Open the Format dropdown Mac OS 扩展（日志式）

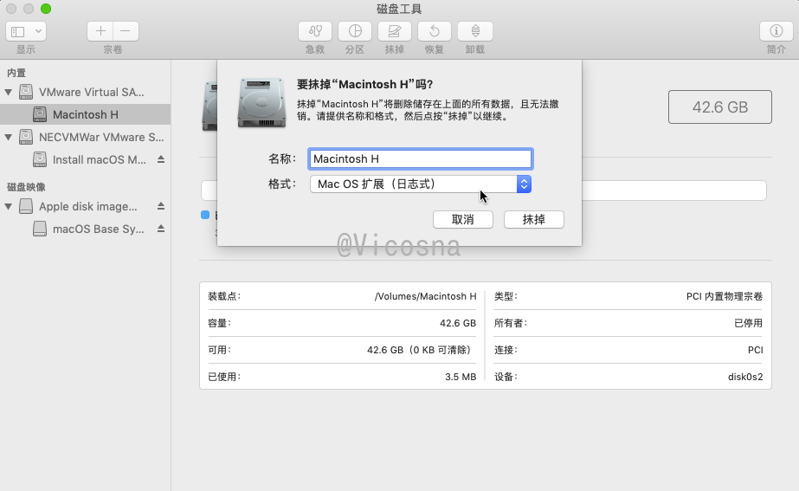click(421, 184)
